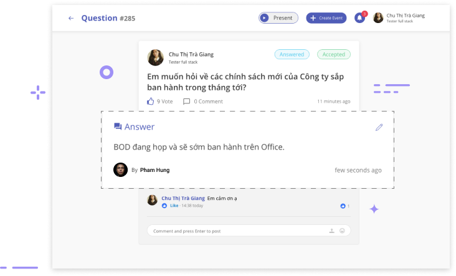The width and height of the screenshot is (456, 276).
Task: Click the Like link under the comment
Action: pyautogui.click(x=174, y=205)
